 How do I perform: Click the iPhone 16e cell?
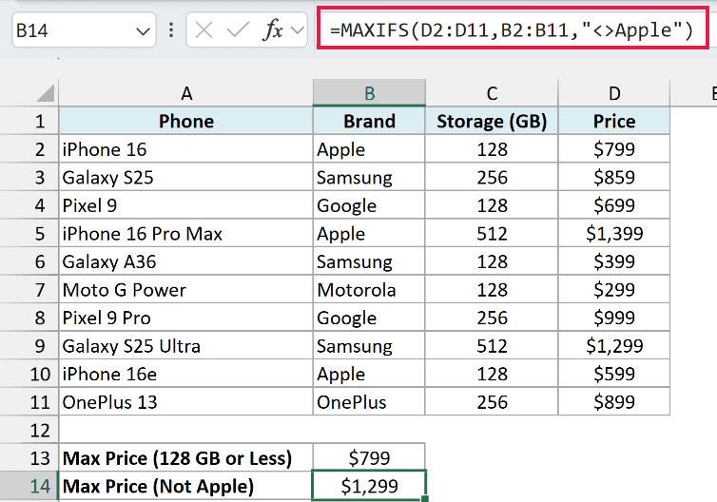(186, 374)
